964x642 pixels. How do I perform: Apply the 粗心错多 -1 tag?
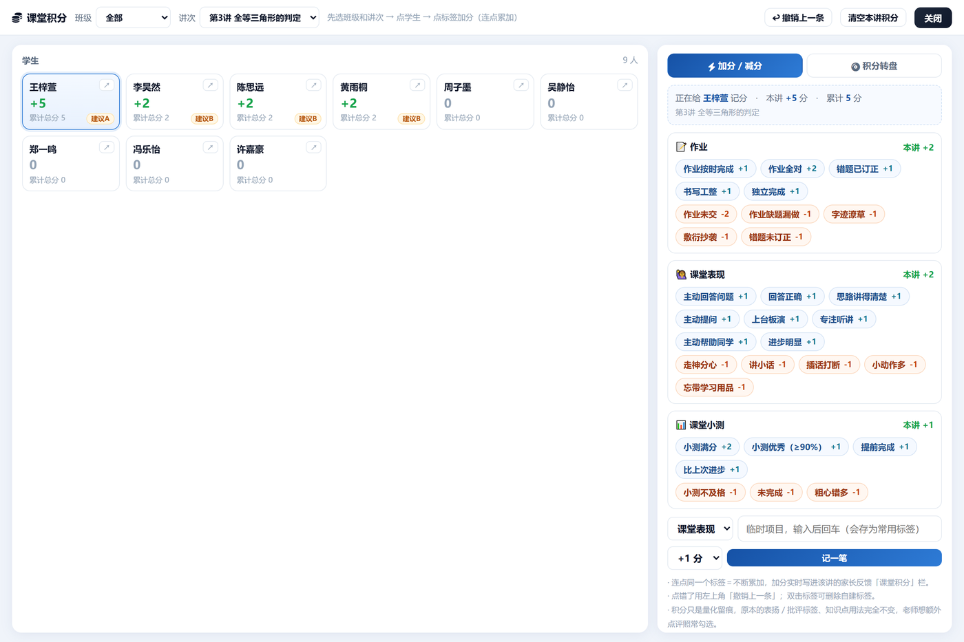point(837,492)
